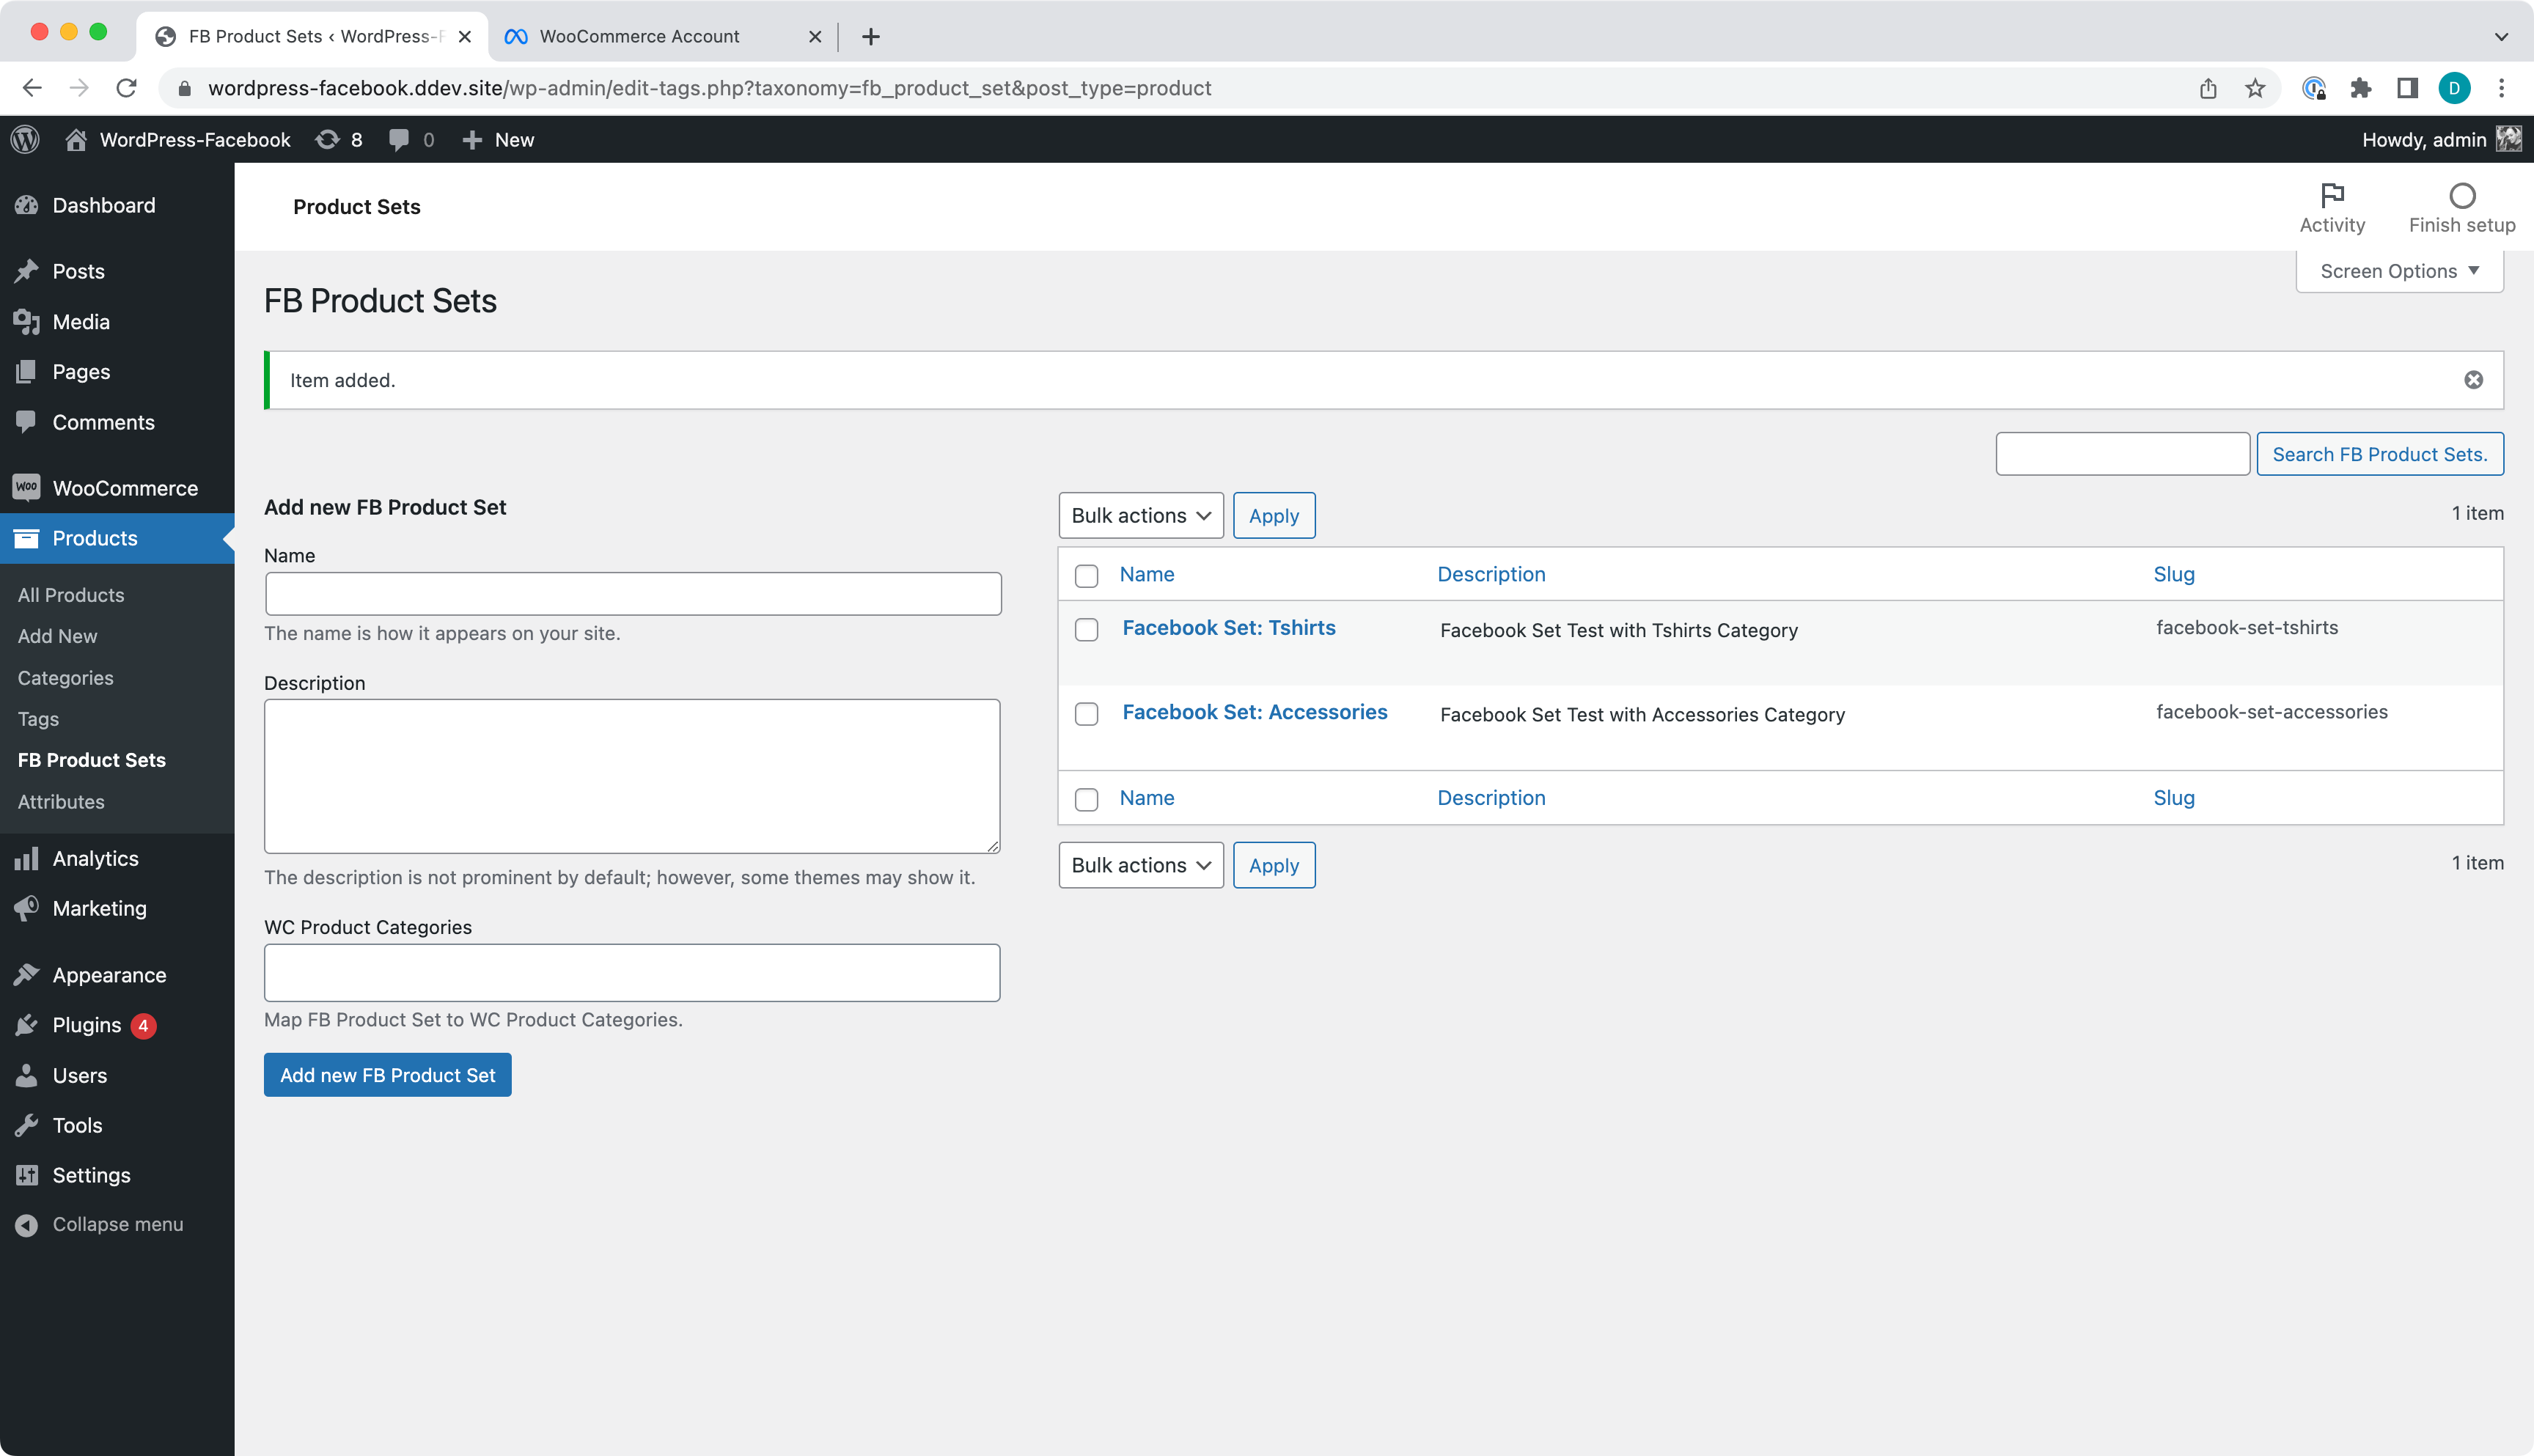Close the WooCommerce Account browser tab
This screenshot has height=1456, width=2534.
click(815, 37)
